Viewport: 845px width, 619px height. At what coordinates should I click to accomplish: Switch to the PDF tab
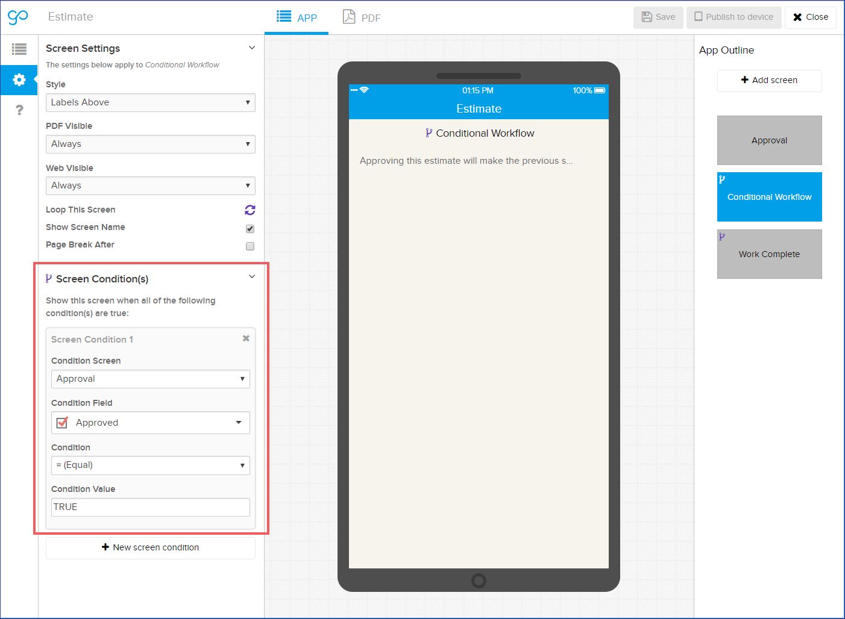click(362, 17)
